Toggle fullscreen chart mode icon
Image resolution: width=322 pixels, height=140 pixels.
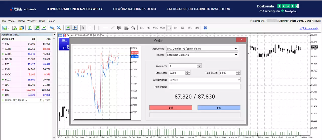click(205, 28)
